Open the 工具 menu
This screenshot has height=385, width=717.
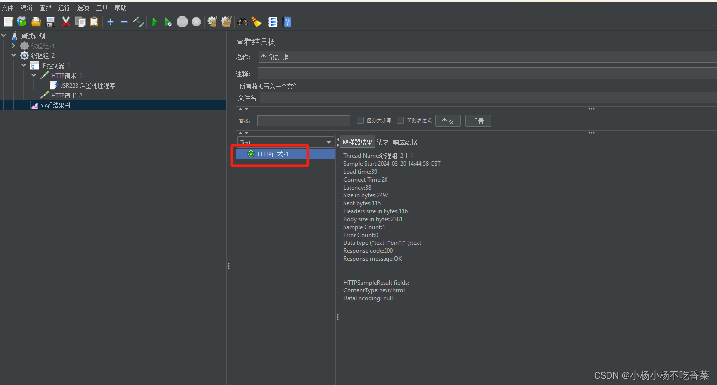pos(102,8)
